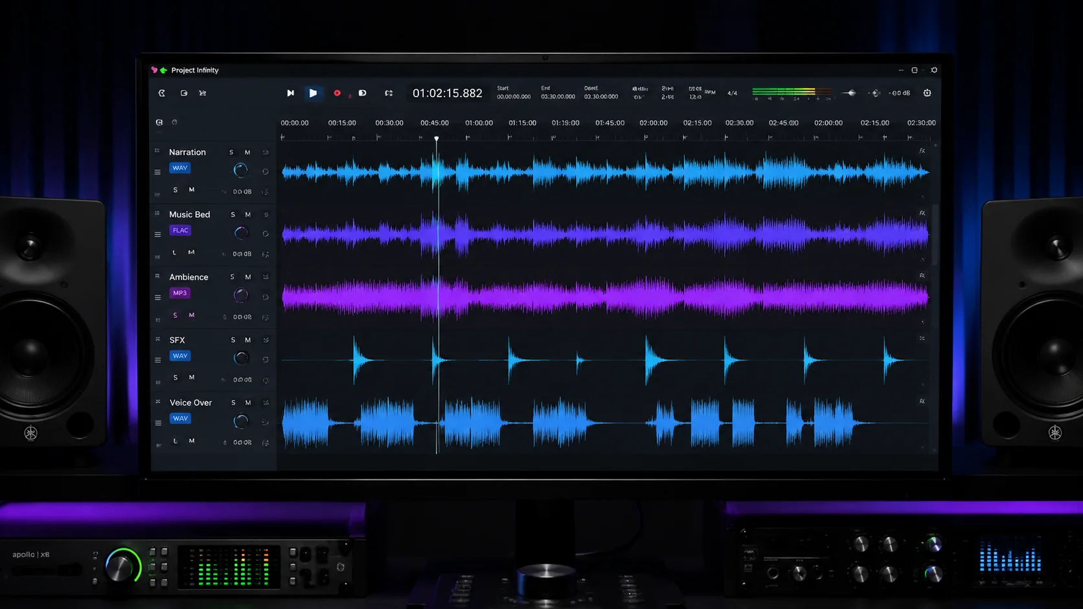Open the Music Bed track hamburger menu
Image resolution: width=1083 pixels, height=609 pixels.
point(157,234)
